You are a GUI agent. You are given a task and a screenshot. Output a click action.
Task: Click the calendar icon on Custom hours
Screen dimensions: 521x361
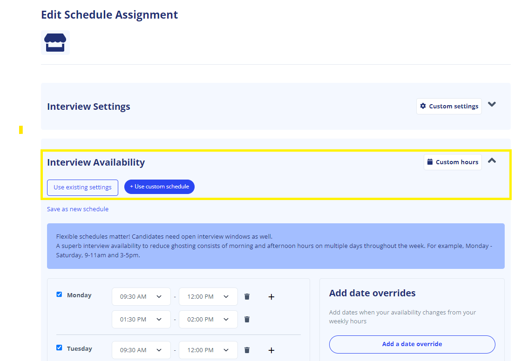click(429, 162)
